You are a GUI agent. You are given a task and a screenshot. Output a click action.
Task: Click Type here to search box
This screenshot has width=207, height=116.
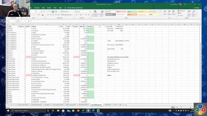(x=28, y=111)
